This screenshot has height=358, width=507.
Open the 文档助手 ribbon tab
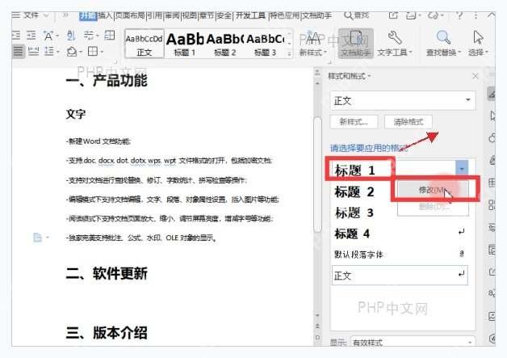[316, 15]
